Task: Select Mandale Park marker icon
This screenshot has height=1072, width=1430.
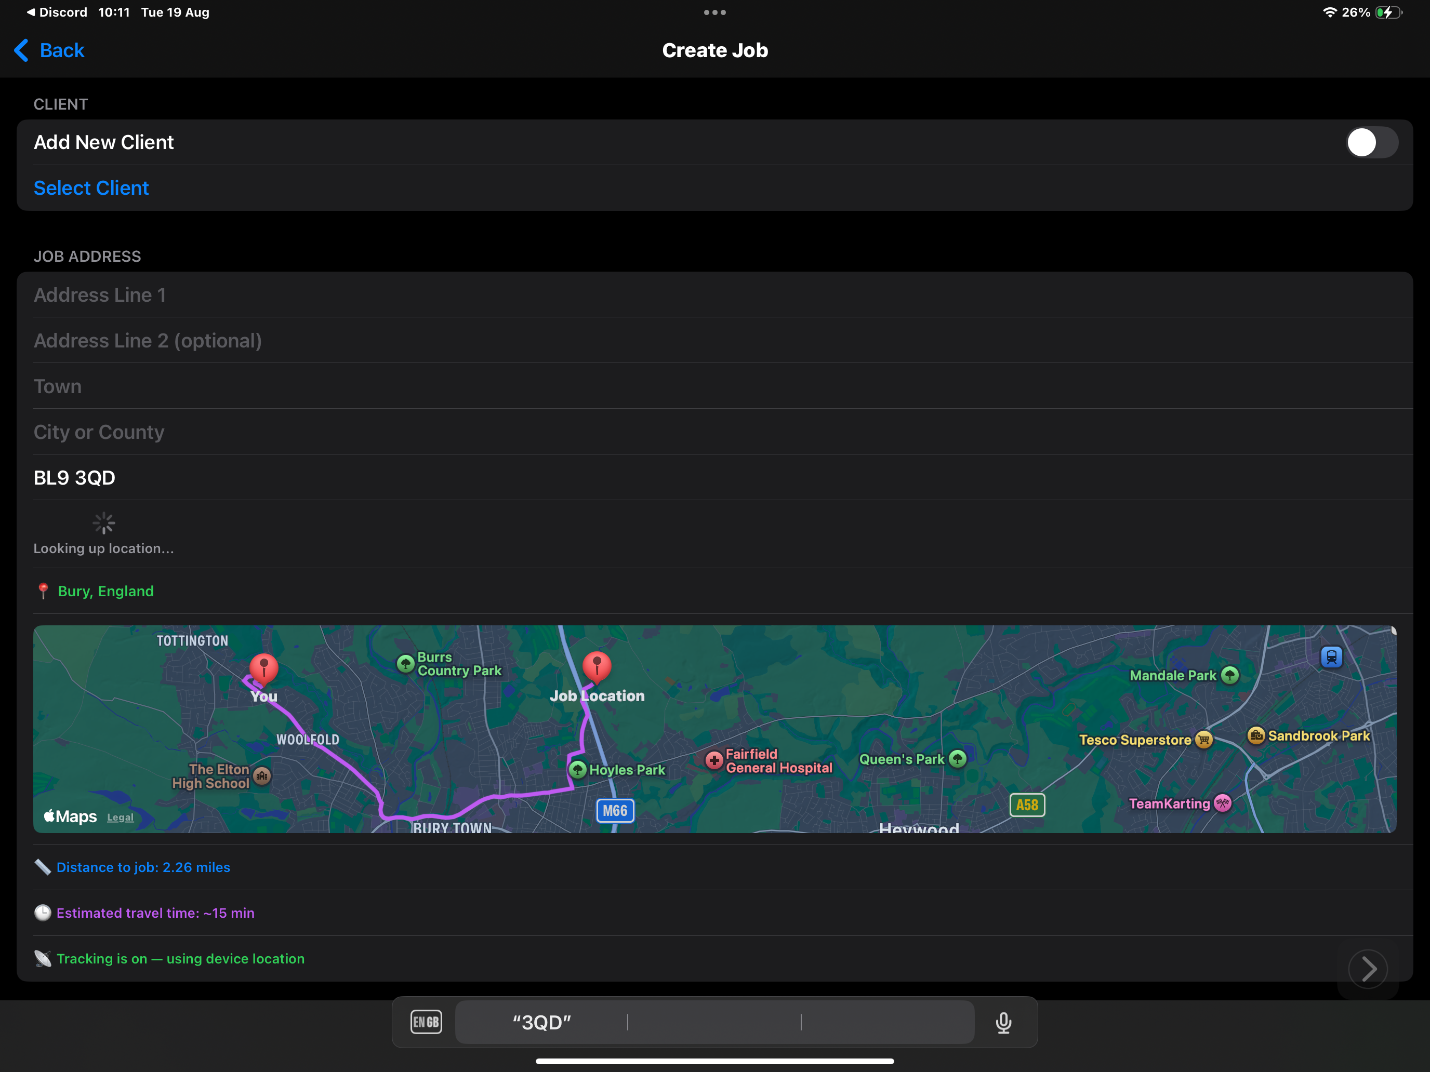Action: click(1229, 676)
